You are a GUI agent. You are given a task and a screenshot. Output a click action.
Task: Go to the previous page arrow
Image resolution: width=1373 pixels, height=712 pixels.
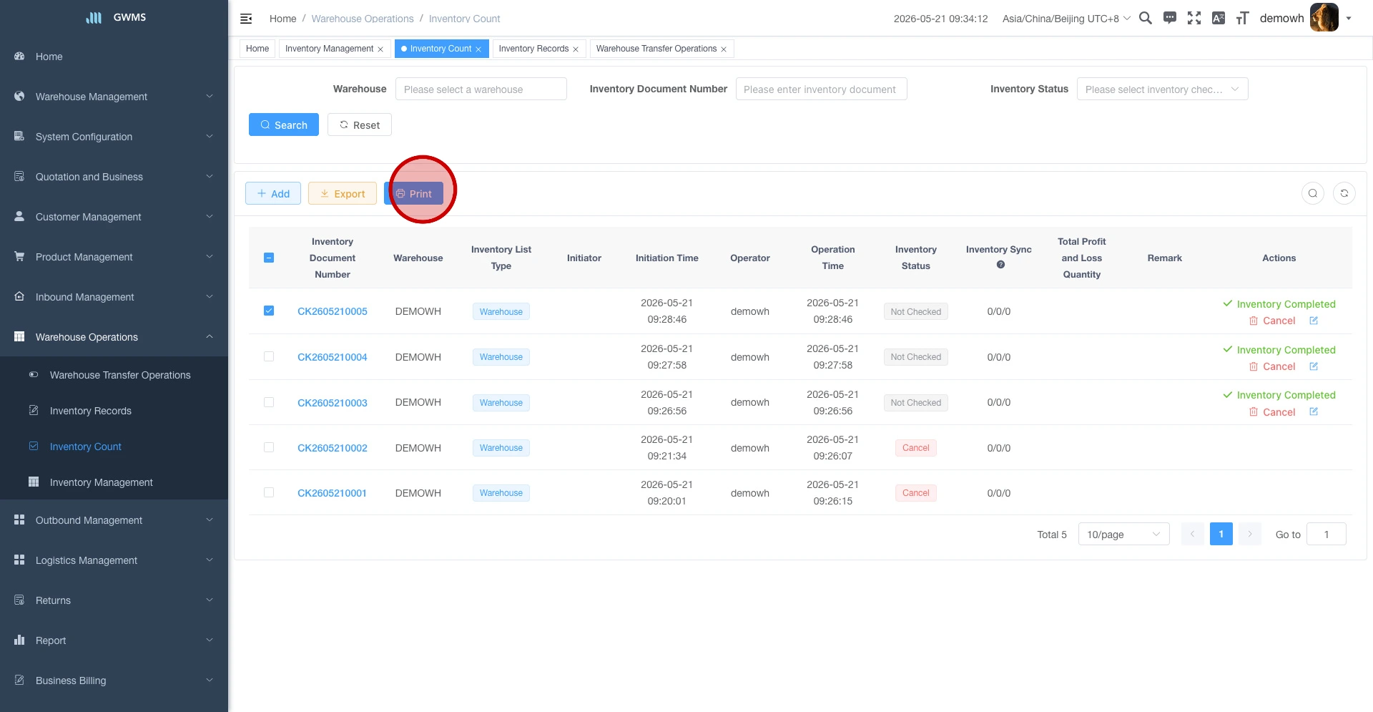(x=1193, y=534)
